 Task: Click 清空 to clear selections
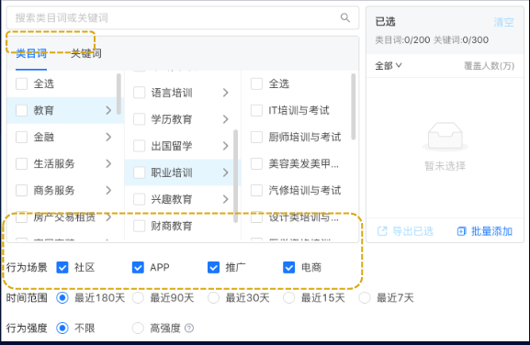pyautogui.click(x=503, y=22)
